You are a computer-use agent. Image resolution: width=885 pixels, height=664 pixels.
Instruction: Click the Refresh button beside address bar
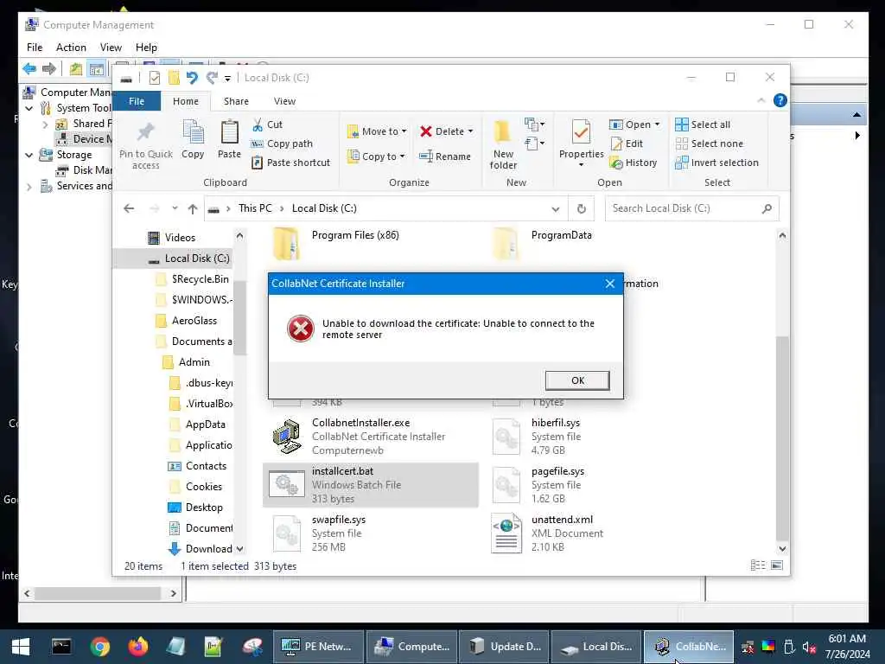point(582,209)
